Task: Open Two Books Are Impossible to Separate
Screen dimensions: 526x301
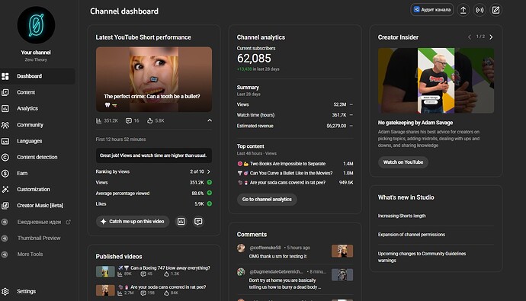Action: 287,164
